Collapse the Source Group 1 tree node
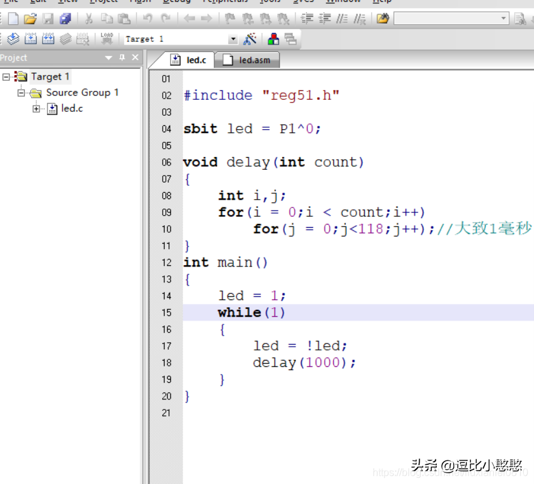 pos(21,93)
